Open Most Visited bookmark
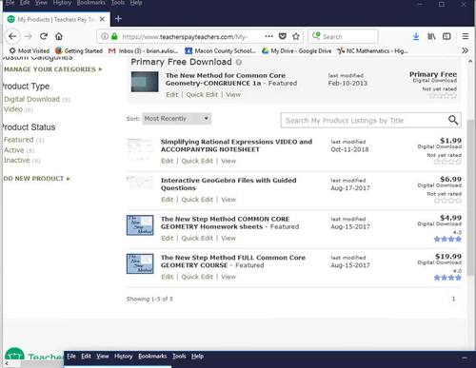 pyautogui.click(x=30, y=50)
